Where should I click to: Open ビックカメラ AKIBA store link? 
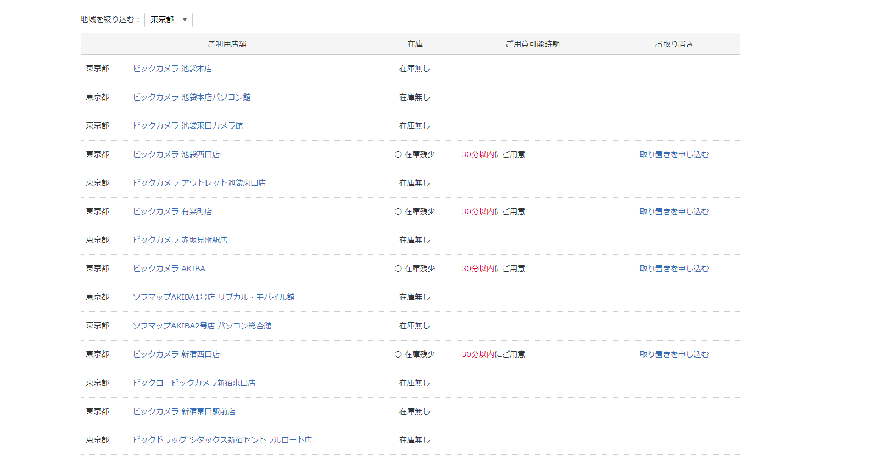point(169,269)
